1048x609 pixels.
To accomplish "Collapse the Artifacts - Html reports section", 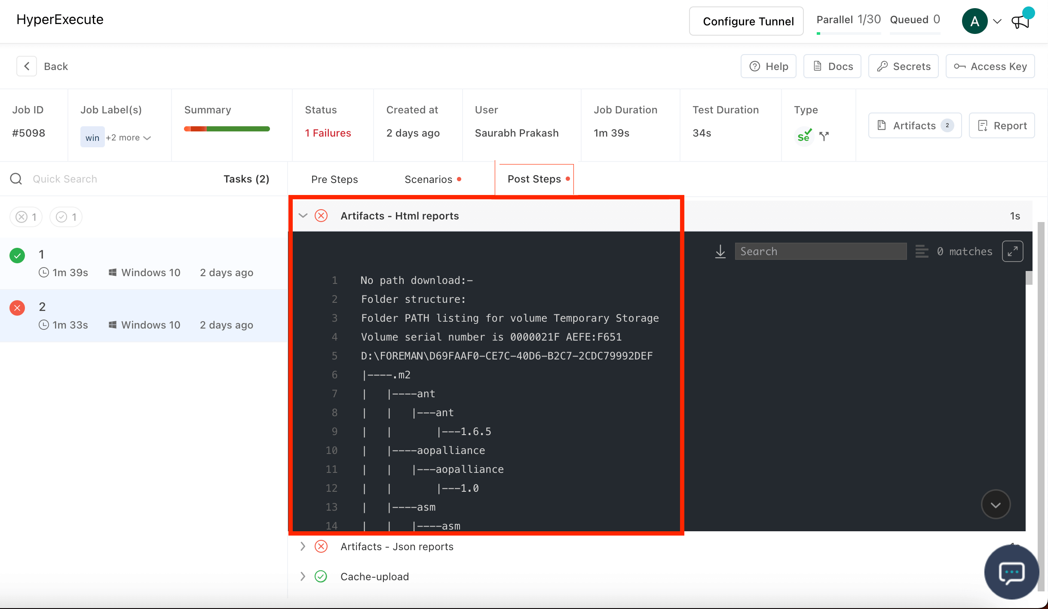I will [303, 216].
